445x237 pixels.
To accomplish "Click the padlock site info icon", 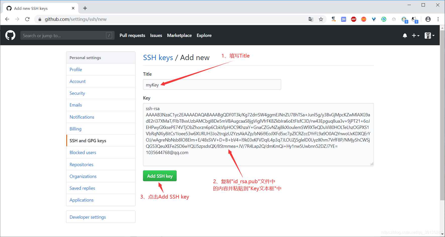I will [x=40, y=19].
